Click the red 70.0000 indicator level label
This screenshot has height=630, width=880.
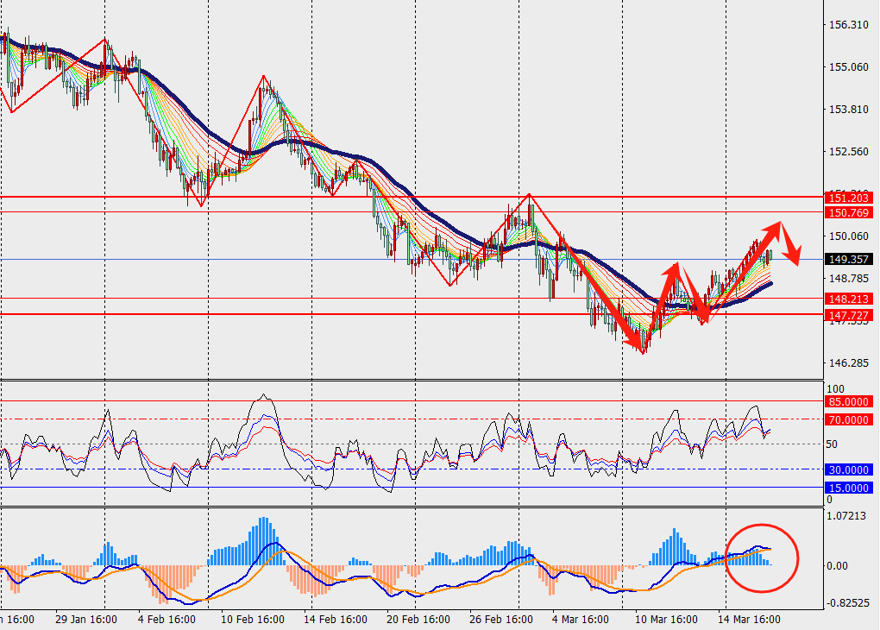(x=846, y=419)
